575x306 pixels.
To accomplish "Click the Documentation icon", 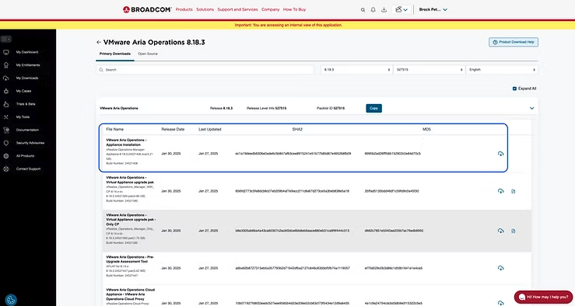I will click(x=6, y=130).
